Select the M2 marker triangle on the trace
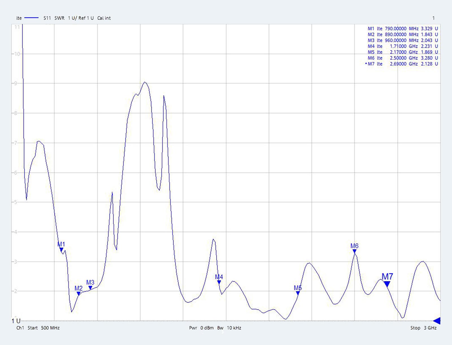 [x=79, y=294]
